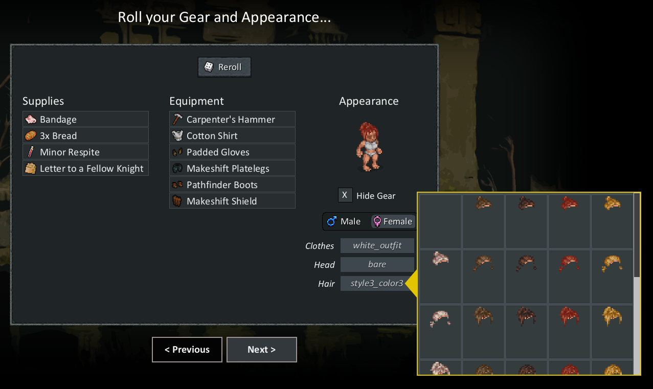Select the Female gender option
The width and height of the screenshot is (653, 389).
click(x=392, y=221)
